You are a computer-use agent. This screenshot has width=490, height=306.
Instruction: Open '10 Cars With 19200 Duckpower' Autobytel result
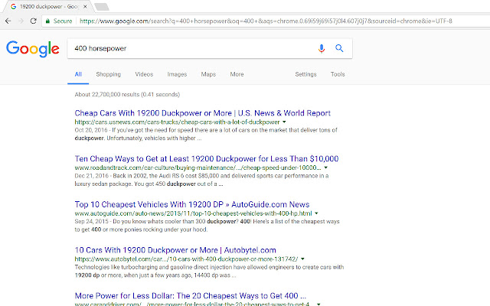pos(175,250)
